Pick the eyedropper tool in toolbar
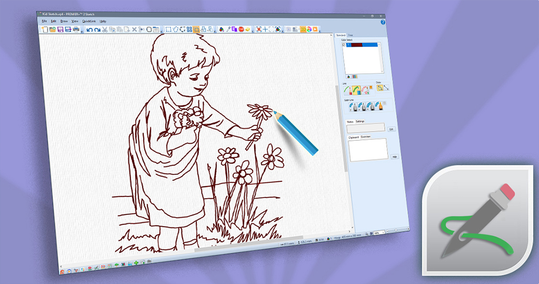Viewport: 539px width, 284px height. (228, 30)
